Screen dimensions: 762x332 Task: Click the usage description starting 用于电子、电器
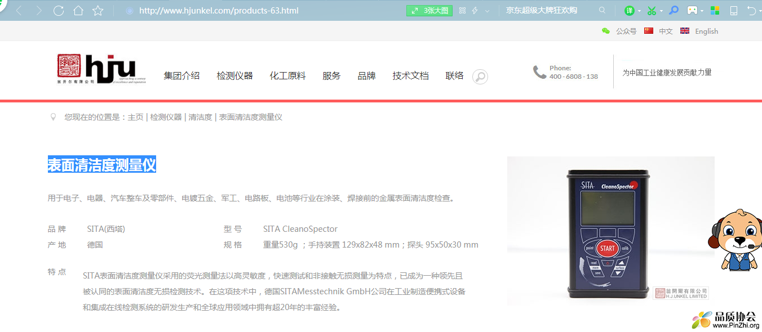click(x=252, y=198)
